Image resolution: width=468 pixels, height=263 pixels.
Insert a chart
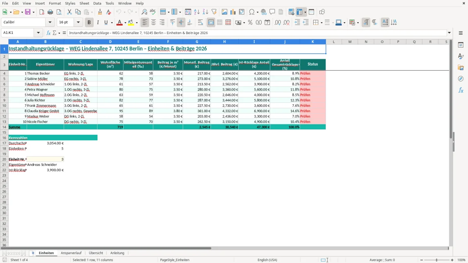pos(233,12)
